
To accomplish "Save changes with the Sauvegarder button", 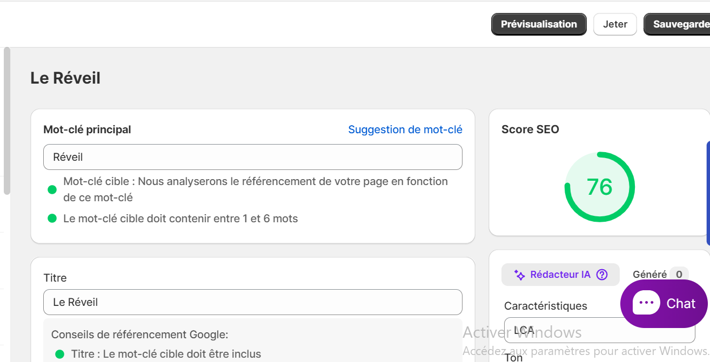I will click(x=677, y=24).
